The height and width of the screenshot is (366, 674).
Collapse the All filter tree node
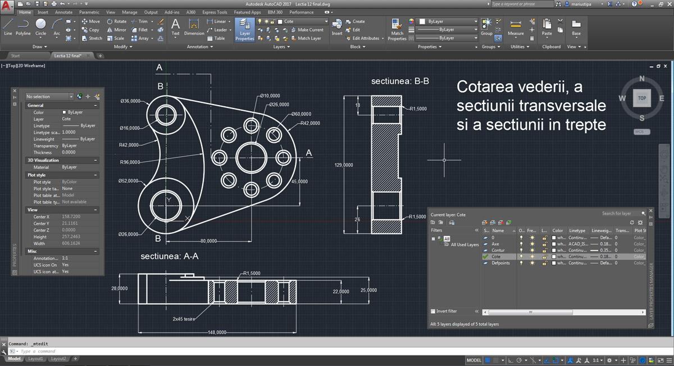434,238
